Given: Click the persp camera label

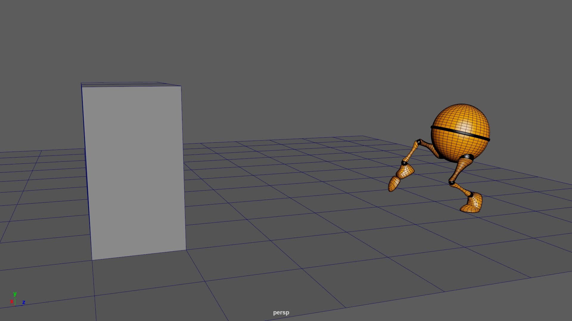Looking at the screenshot, I should [x=281, y=312].
